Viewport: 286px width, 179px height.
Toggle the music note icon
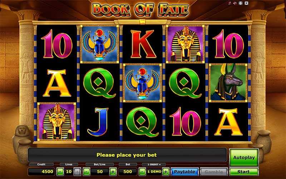(230, 3)
